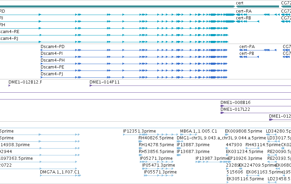Select the DME1-008B16 clone feature
The width and height of the screenshot is (291, 184).
click(x=256, y=106)
